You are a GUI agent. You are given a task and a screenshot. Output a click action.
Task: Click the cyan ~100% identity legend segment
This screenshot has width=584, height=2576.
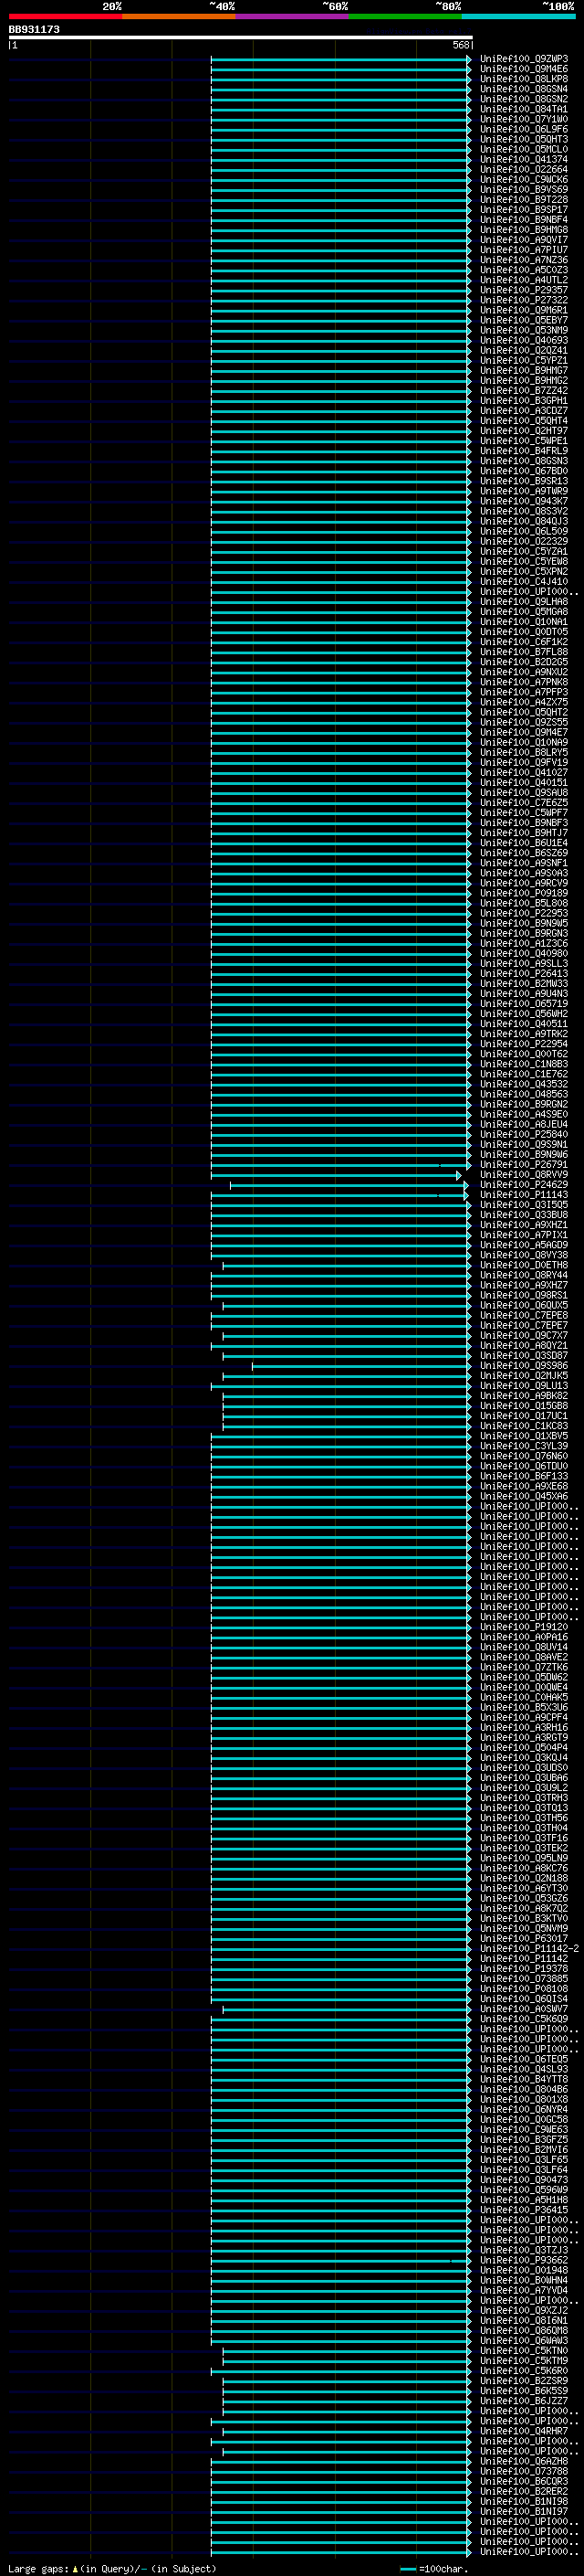click(519, 16)
